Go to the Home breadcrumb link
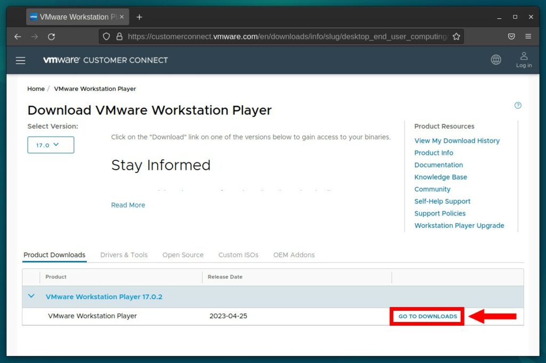Viewport: 546px width, 363px height. (x=36, y=89)
